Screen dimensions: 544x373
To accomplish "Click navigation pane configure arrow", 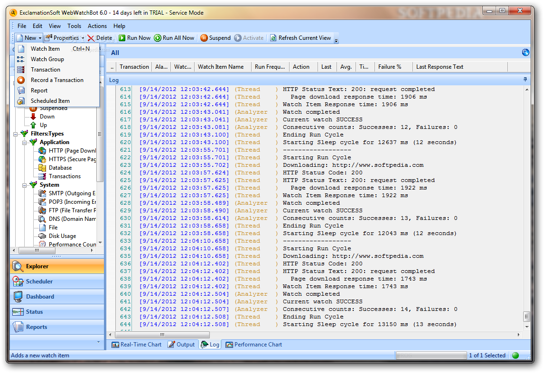I will (x=99, y=342).
